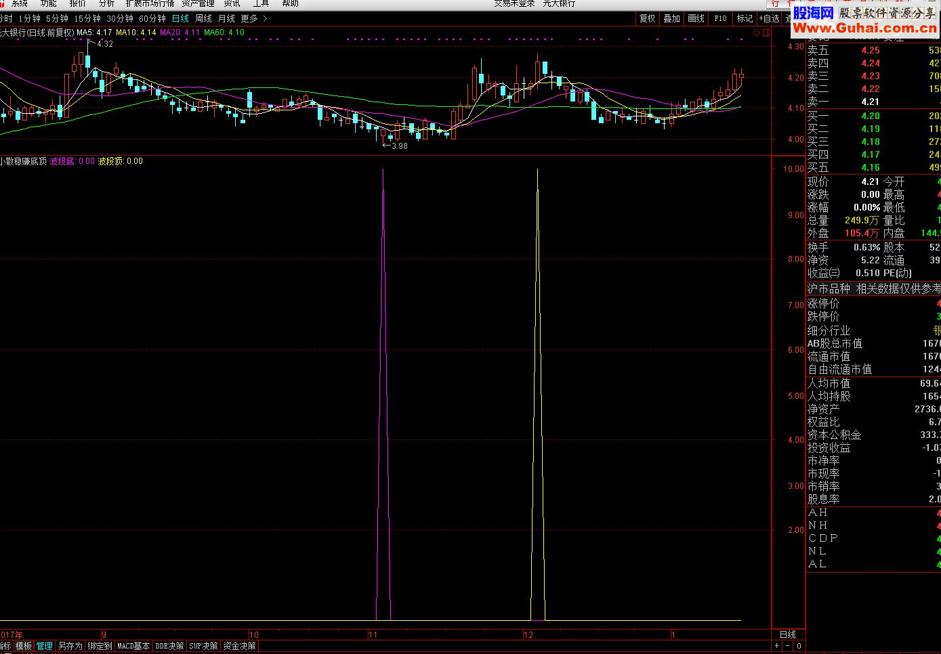Viewport: 941px width, 654px height.
Task: Select the 资金决策 indicator tab
Action: [240, 647]
